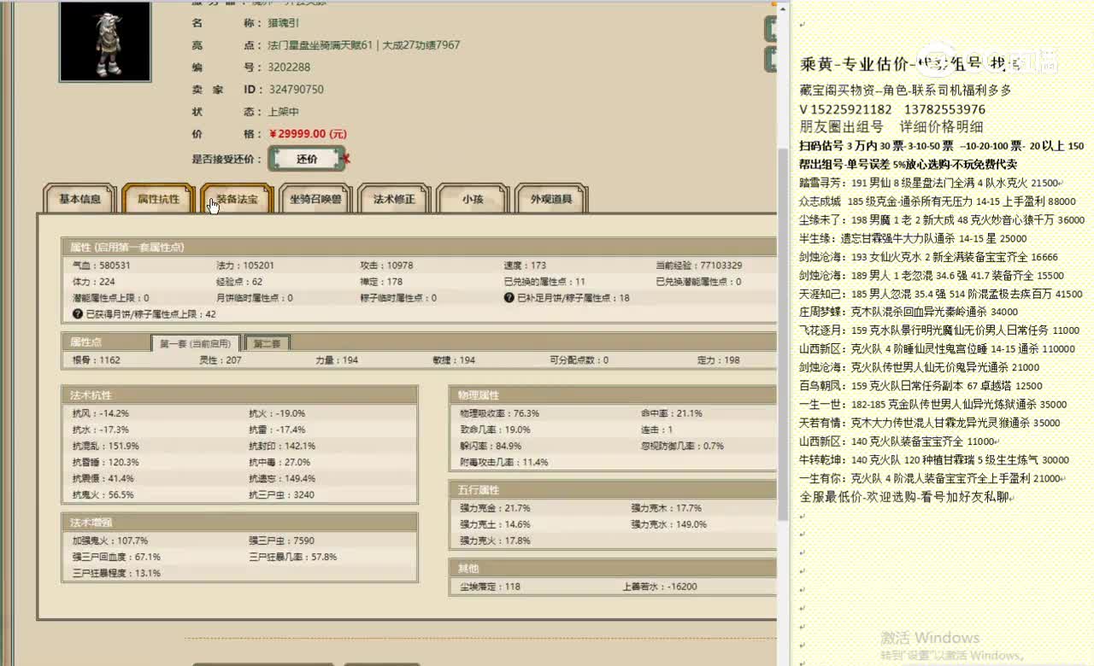Select the 坐骑召唤兽 tab
Viewport: 1094px width, 666px height.
pos(315,199)
